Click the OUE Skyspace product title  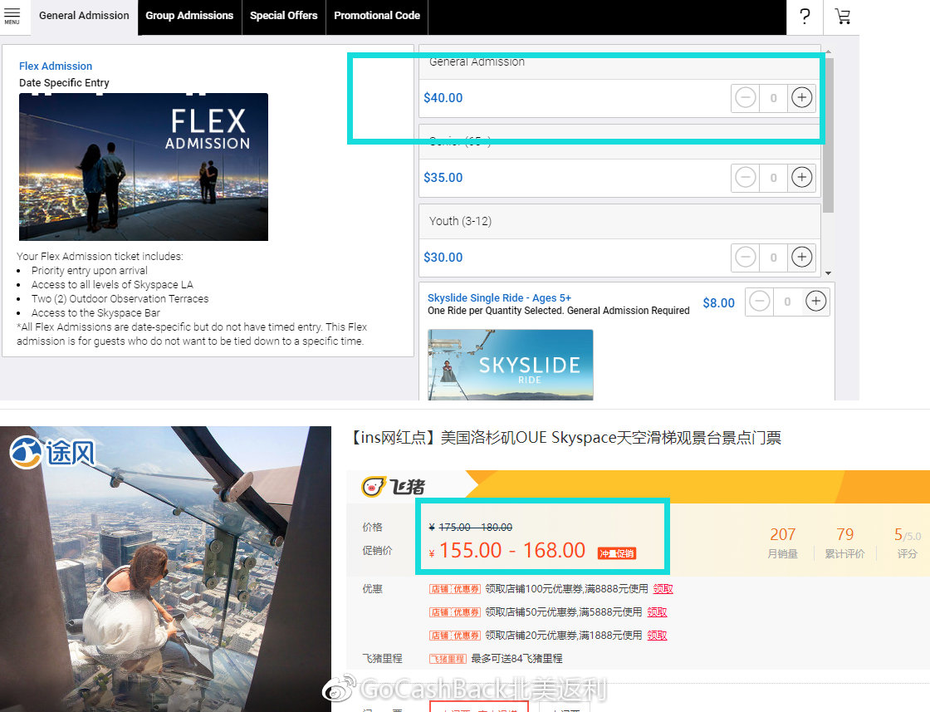tap(565, 438)
